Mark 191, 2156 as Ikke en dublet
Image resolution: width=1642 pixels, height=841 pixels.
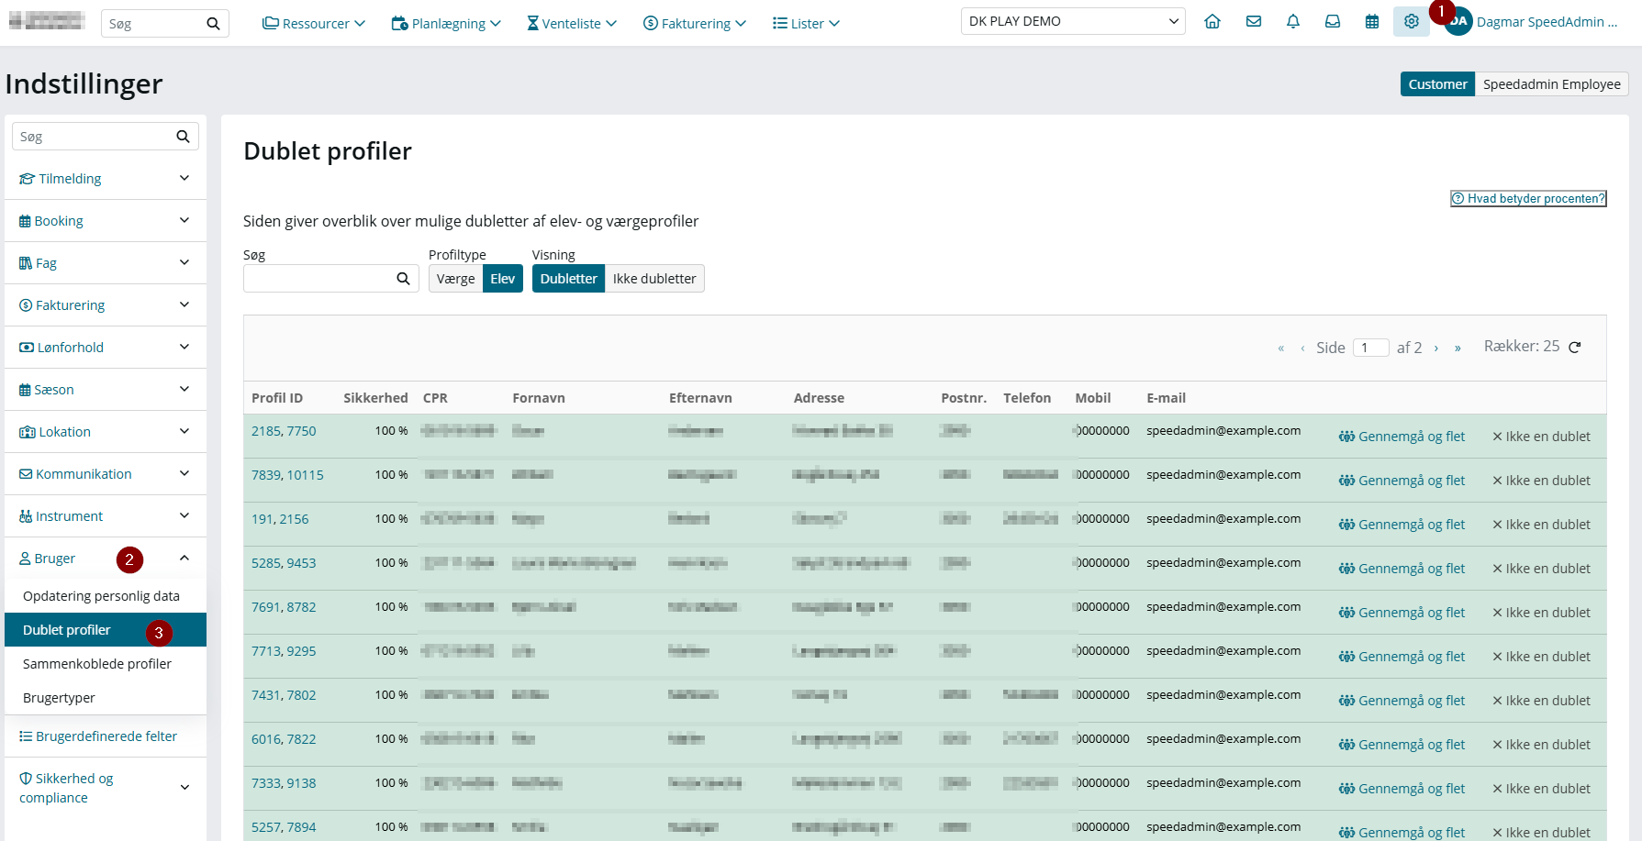coord(1541,525)
